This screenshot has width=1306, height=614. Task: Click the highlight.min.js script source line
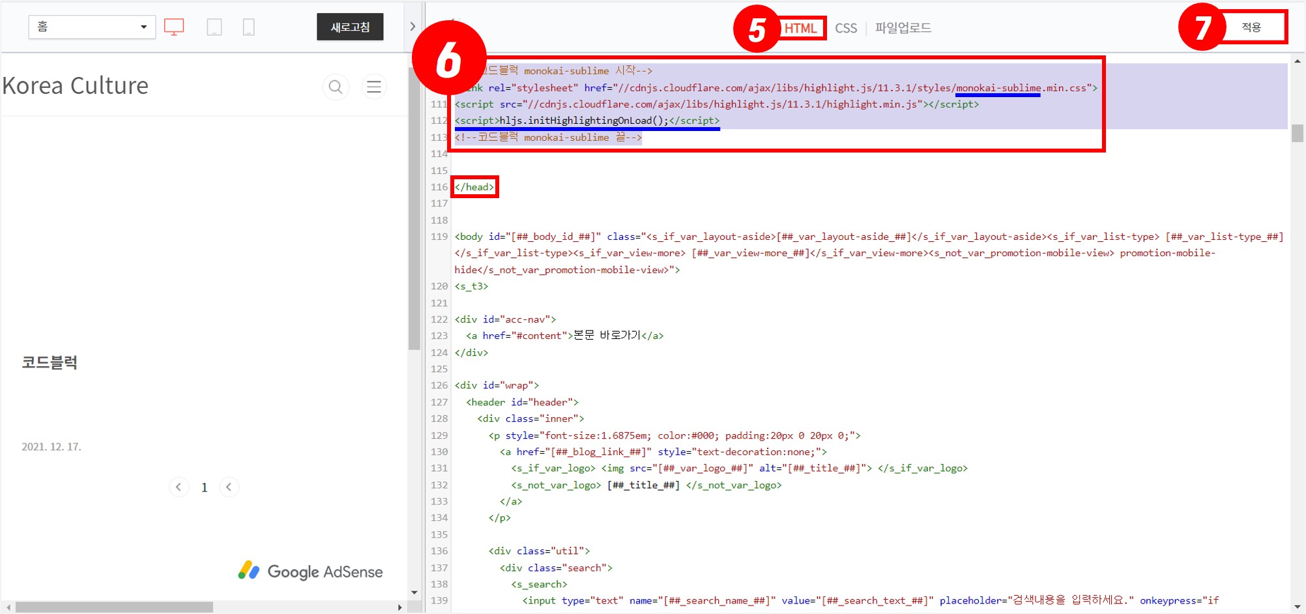coord(717,104)
